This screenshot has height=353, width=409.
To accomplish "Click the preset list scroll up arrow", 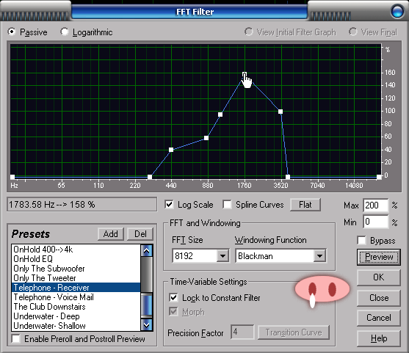I will (x=147, y=251).
